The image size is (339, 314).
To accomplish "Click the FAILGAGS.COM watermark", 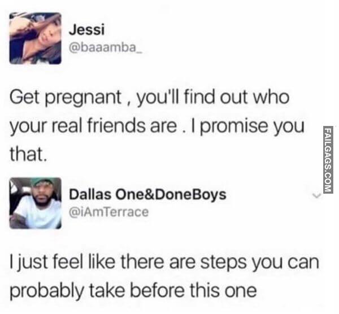I will [328, 159].
